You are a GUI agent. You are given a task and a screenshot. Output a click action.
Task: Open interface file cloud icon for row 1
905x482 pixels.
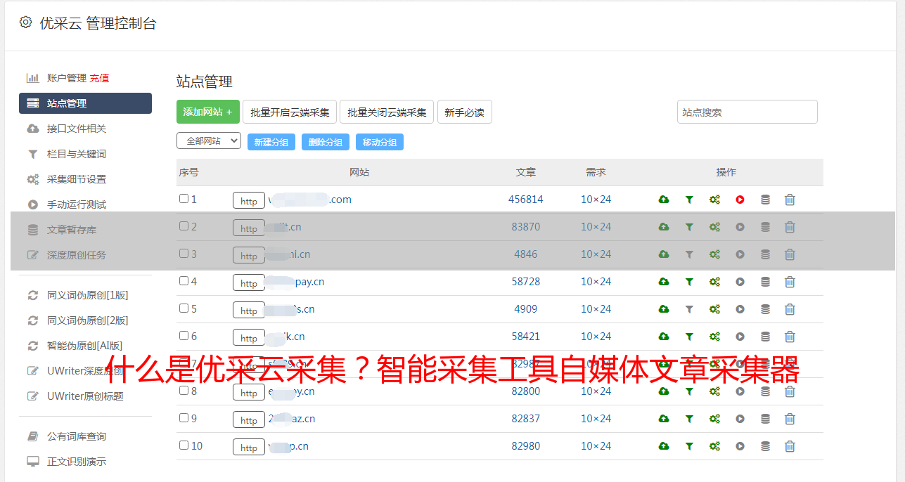tap(664, 200)
